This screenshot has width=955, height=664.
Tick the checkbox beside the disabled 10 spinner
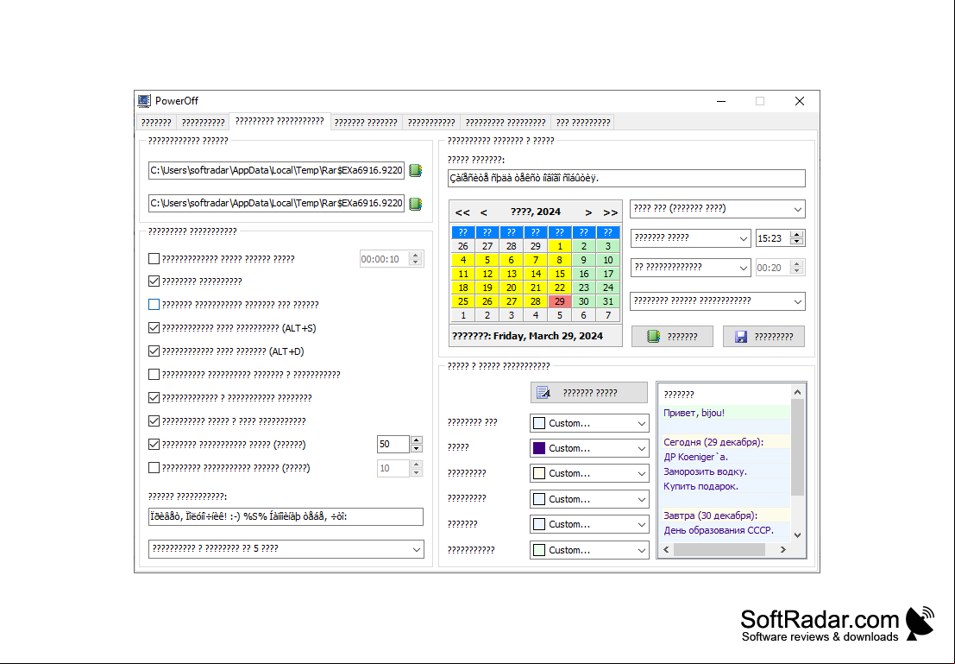click(154, 468)
